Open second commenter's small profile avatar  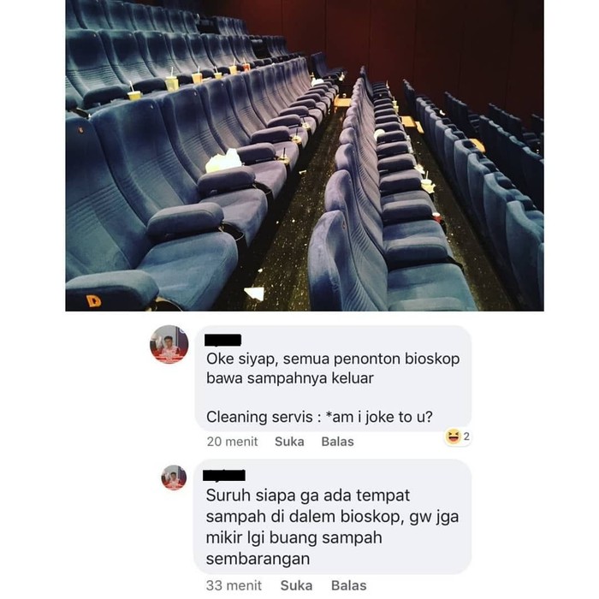(174, 477)
